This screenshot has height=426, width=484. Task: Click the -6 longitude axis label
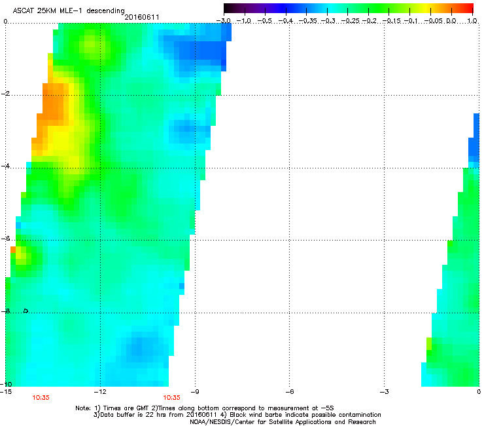pos(290,392)
